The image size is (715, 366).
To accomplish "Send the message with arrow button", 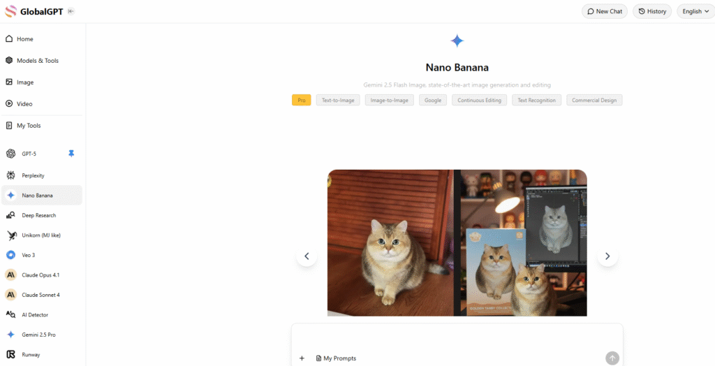I will click(x=612, y=358).
